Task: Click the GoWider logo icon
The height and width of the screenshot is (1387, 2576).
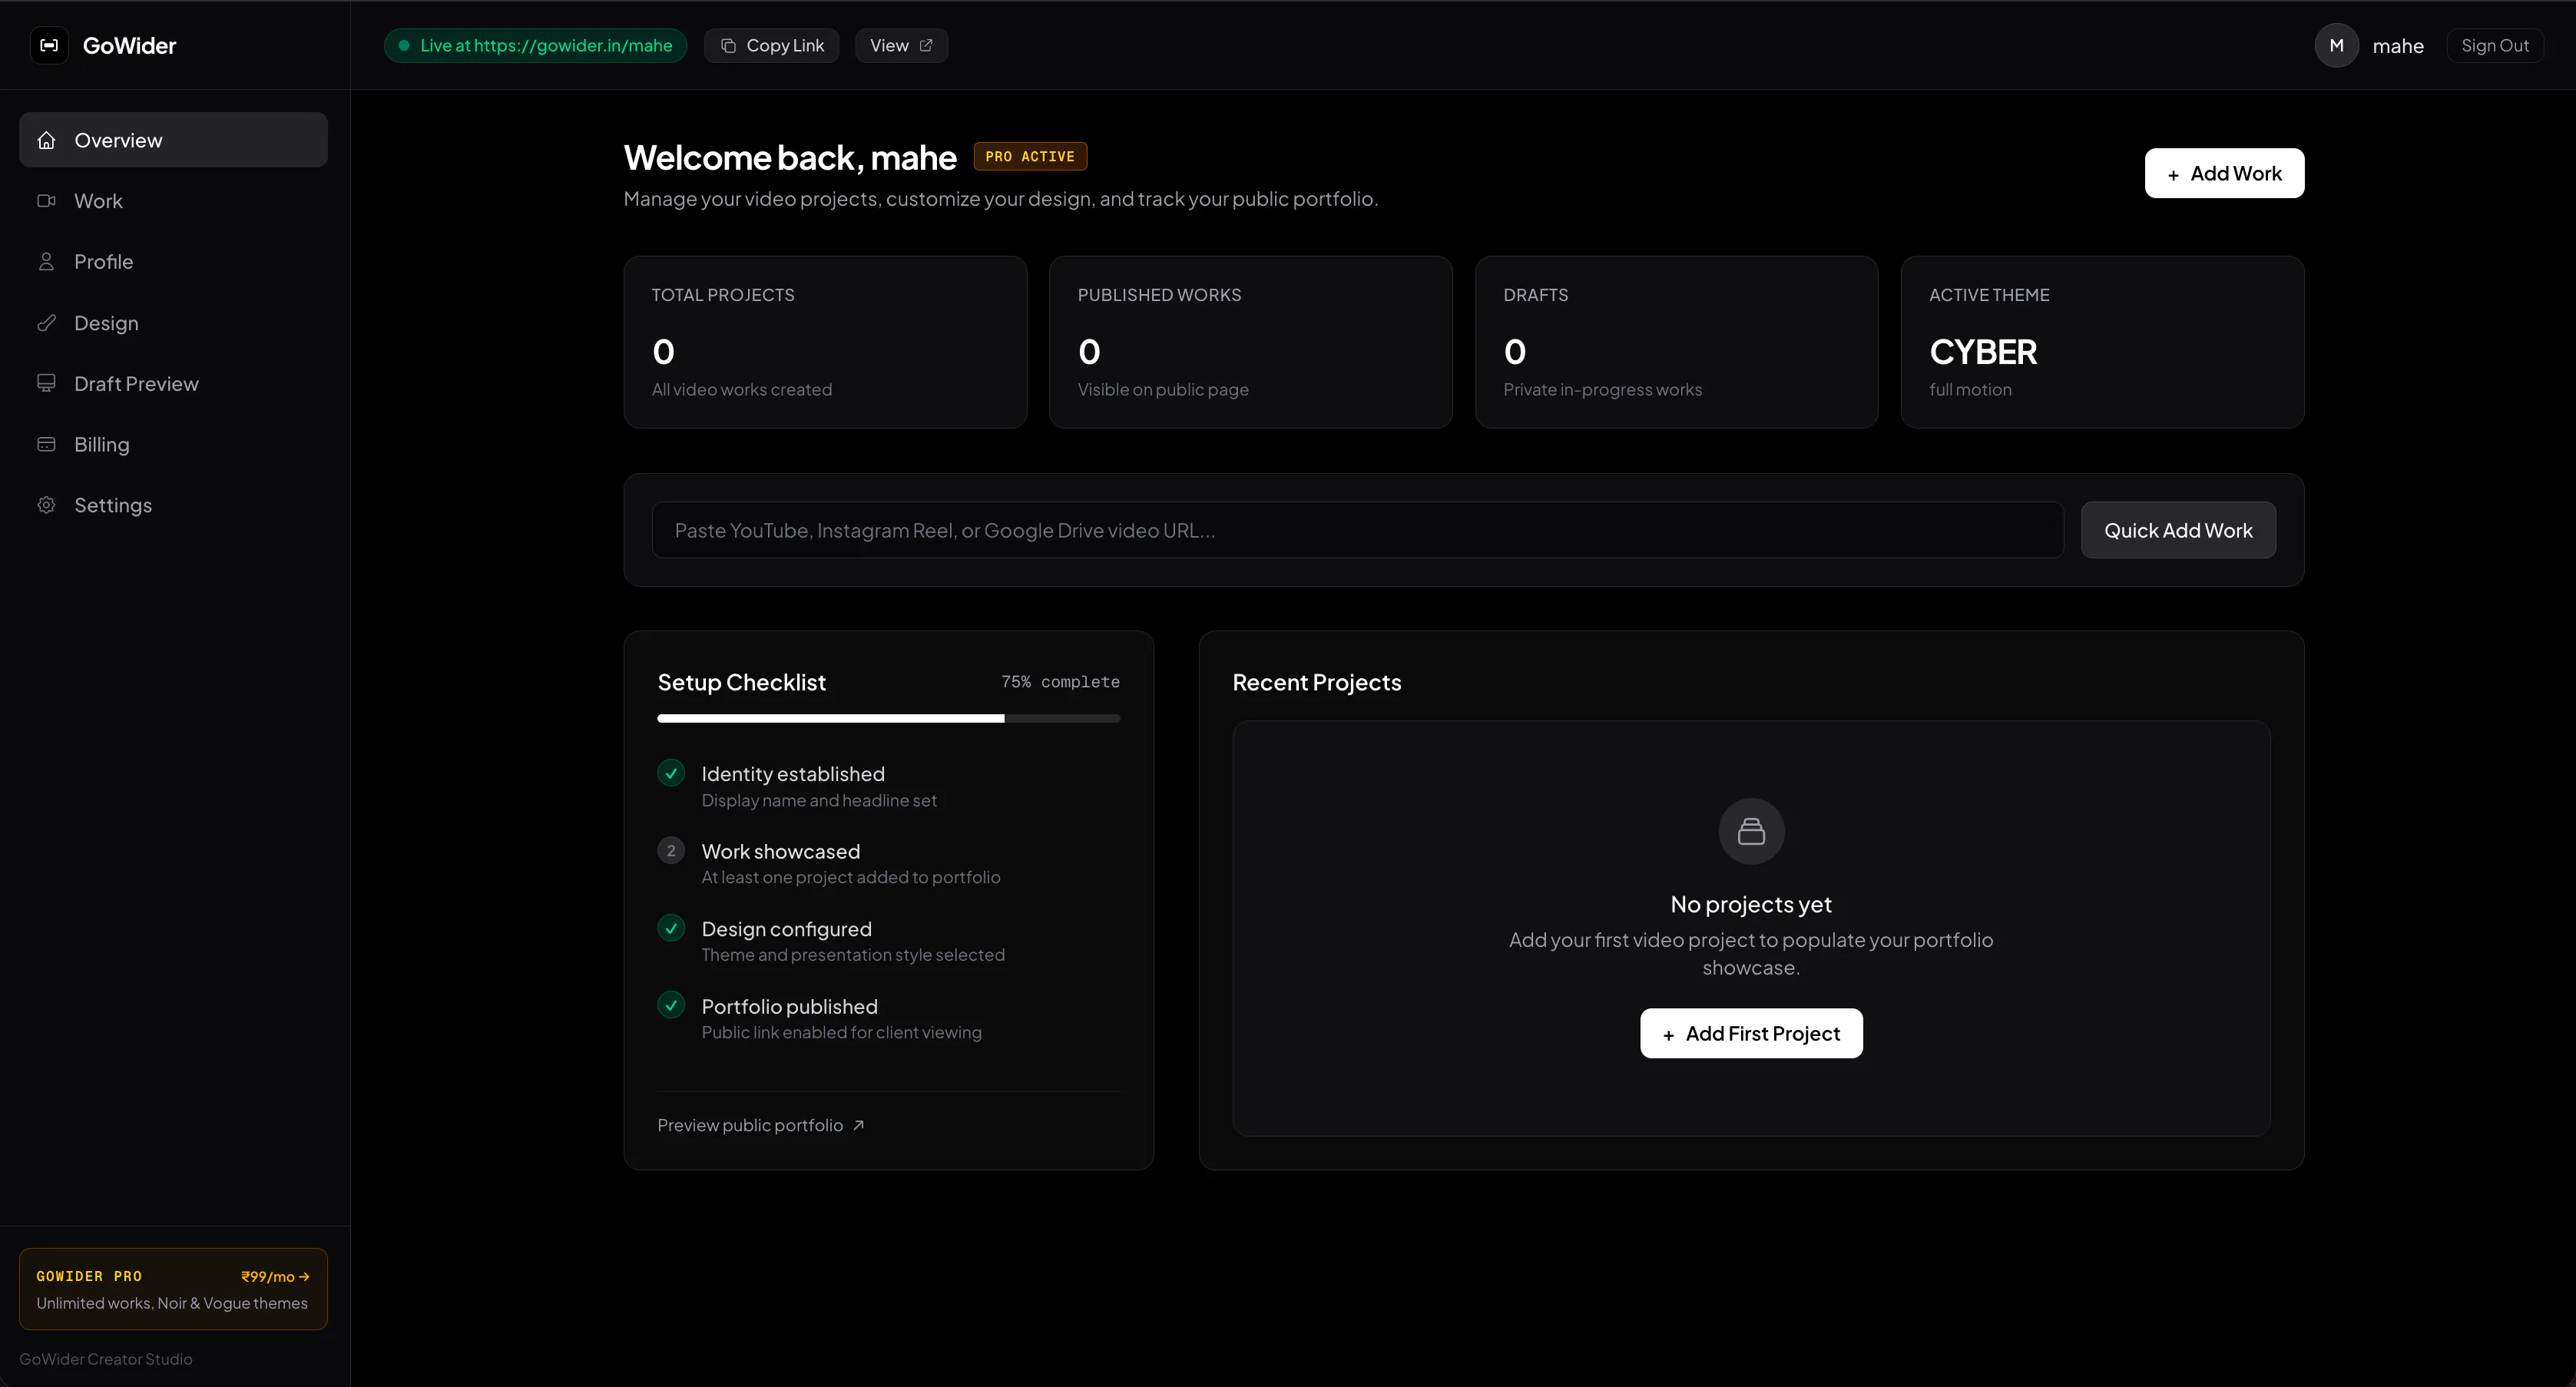Action: 49,45
